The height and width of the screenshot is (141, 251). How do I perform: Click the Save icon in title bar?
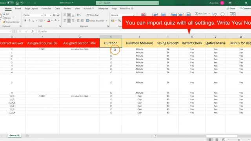tap(17, 3)
